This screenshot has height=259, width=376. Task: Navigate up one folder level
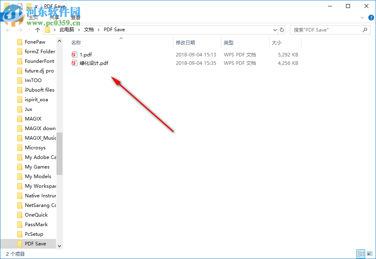click(37, 29)
